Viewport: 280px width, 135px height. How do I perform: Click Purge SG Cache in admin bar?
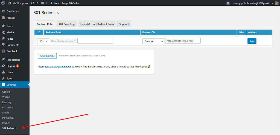[70, 3]
